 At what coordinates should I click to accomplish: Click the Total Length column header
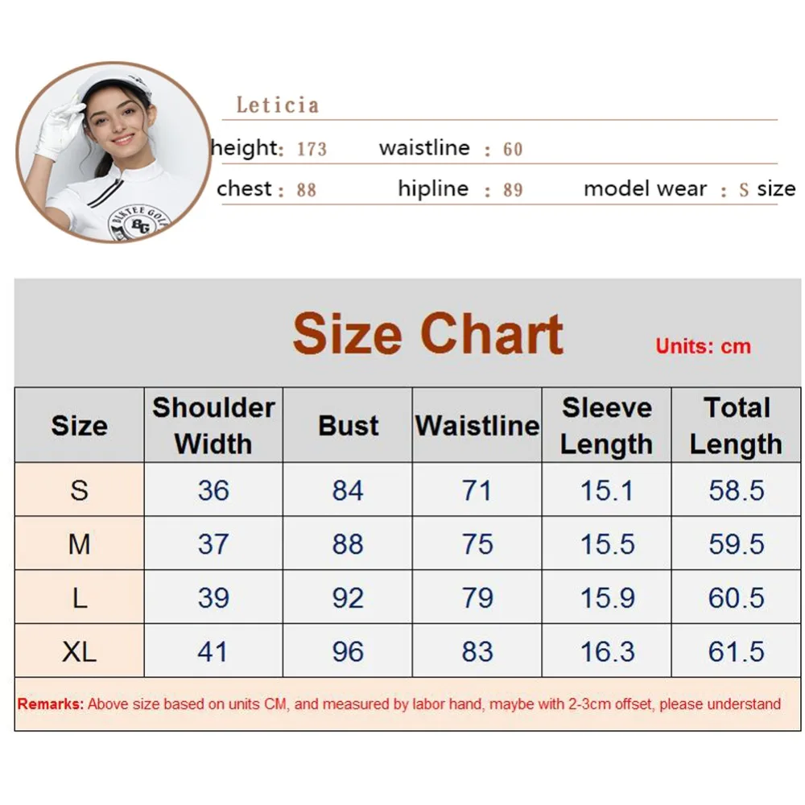click(736, 425)
